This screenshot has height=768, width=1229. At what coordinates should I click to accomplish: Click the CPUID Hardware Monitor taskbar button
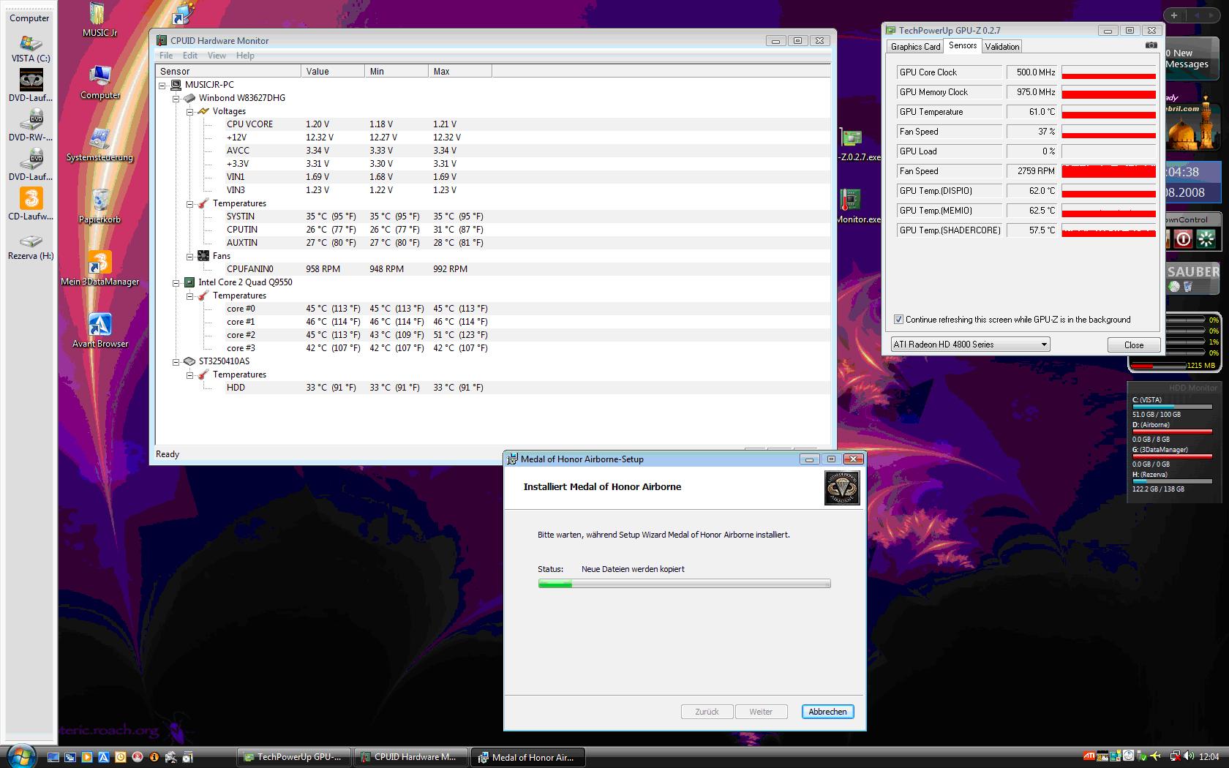(410, 757)
